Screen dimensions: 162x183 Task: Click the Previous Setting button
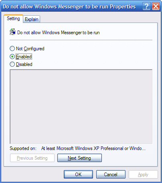click(32, 158)
